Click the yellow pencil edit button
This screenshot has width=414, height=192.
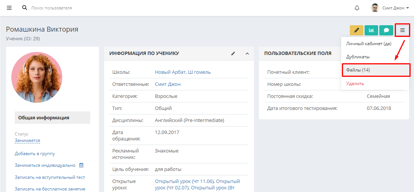[357, 30]
